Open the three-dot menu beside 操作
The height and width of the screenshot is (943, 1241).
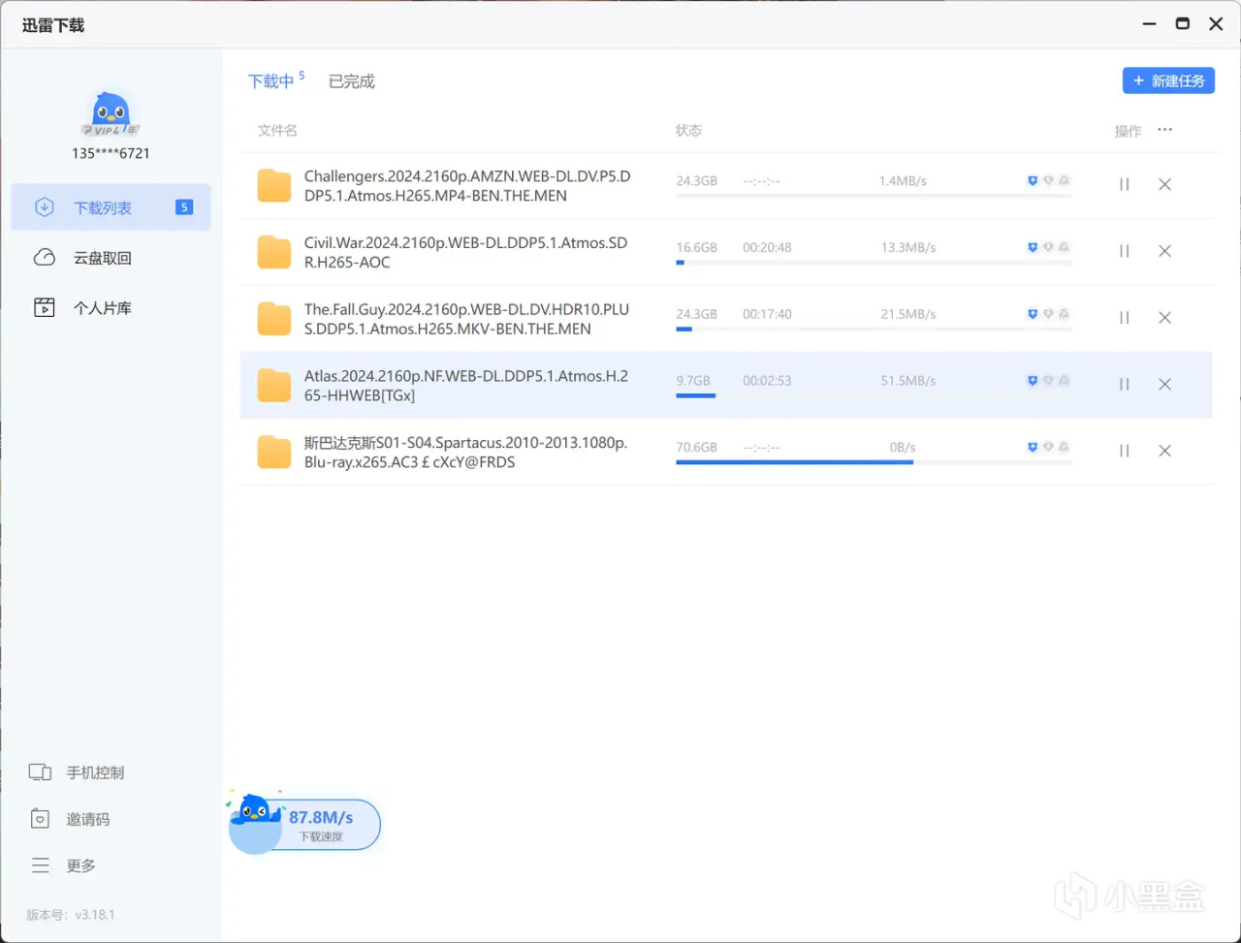coord(1165,130)
